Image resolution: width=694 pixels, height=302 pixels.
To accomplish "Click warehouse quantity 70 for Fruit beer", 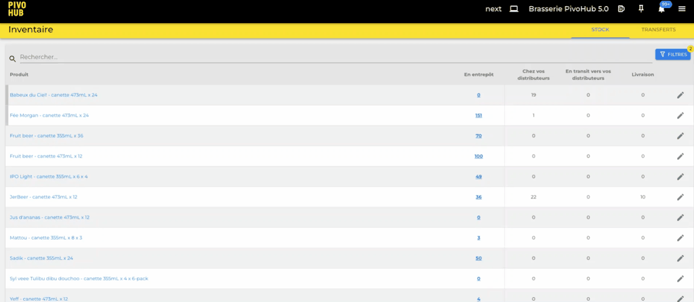I will (x=478, y=135).
